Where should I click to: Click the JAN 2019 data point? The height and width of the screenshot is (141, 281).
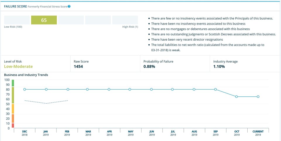point(46,89)
